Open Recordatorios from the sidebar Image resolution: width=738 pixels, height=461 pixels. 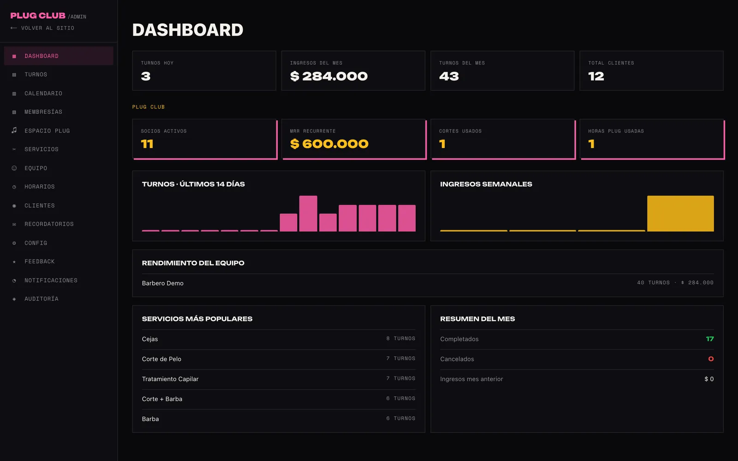tap(59, 224)
